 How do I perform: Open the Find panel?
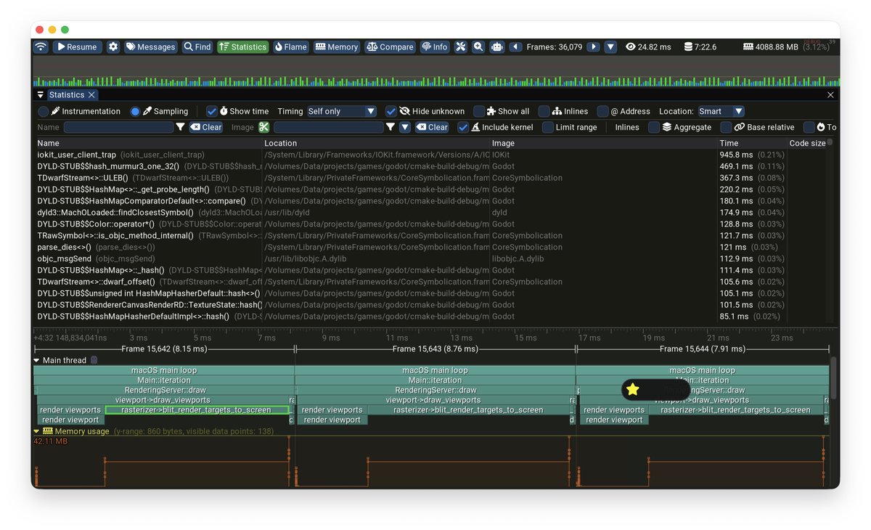pyautogui.click(x=197, y=46)
